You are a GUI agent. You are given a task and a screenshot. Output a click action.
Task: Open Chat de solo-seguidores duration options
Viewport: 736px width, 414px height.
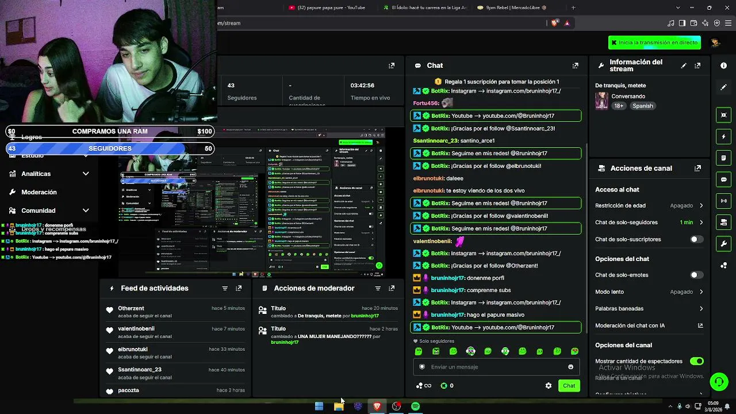click(649, 223)
